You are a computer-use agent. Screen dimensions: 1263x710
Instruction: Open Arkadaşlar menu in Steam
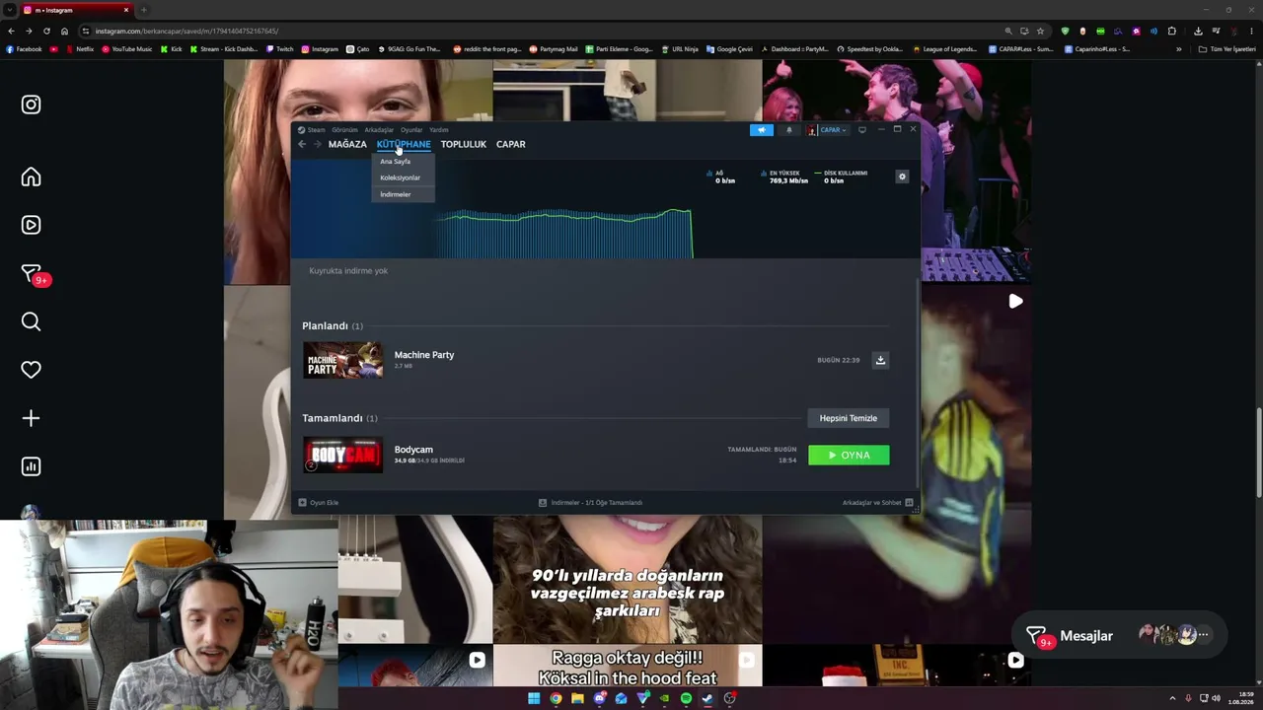[x=379, y=130]
